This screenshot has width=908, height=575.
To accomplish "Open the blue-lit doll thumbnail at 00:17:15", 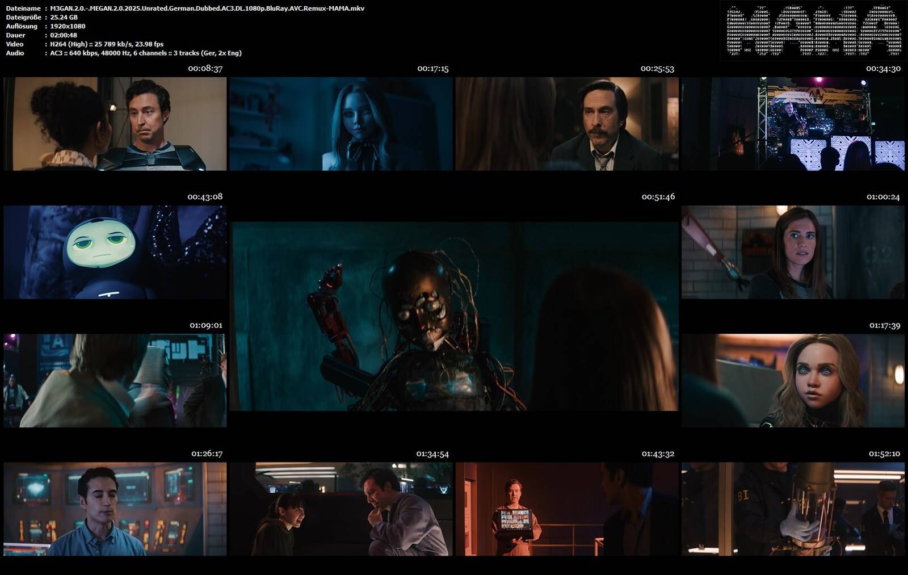I will click(x=341, y=124).
